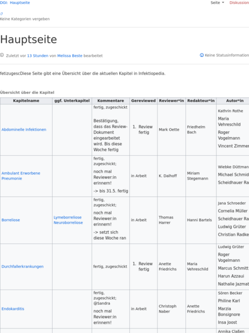Open Ambulant Erworbene Pneumonie chapter
This screenshot has width=249, height=333.
click(21, 176)
